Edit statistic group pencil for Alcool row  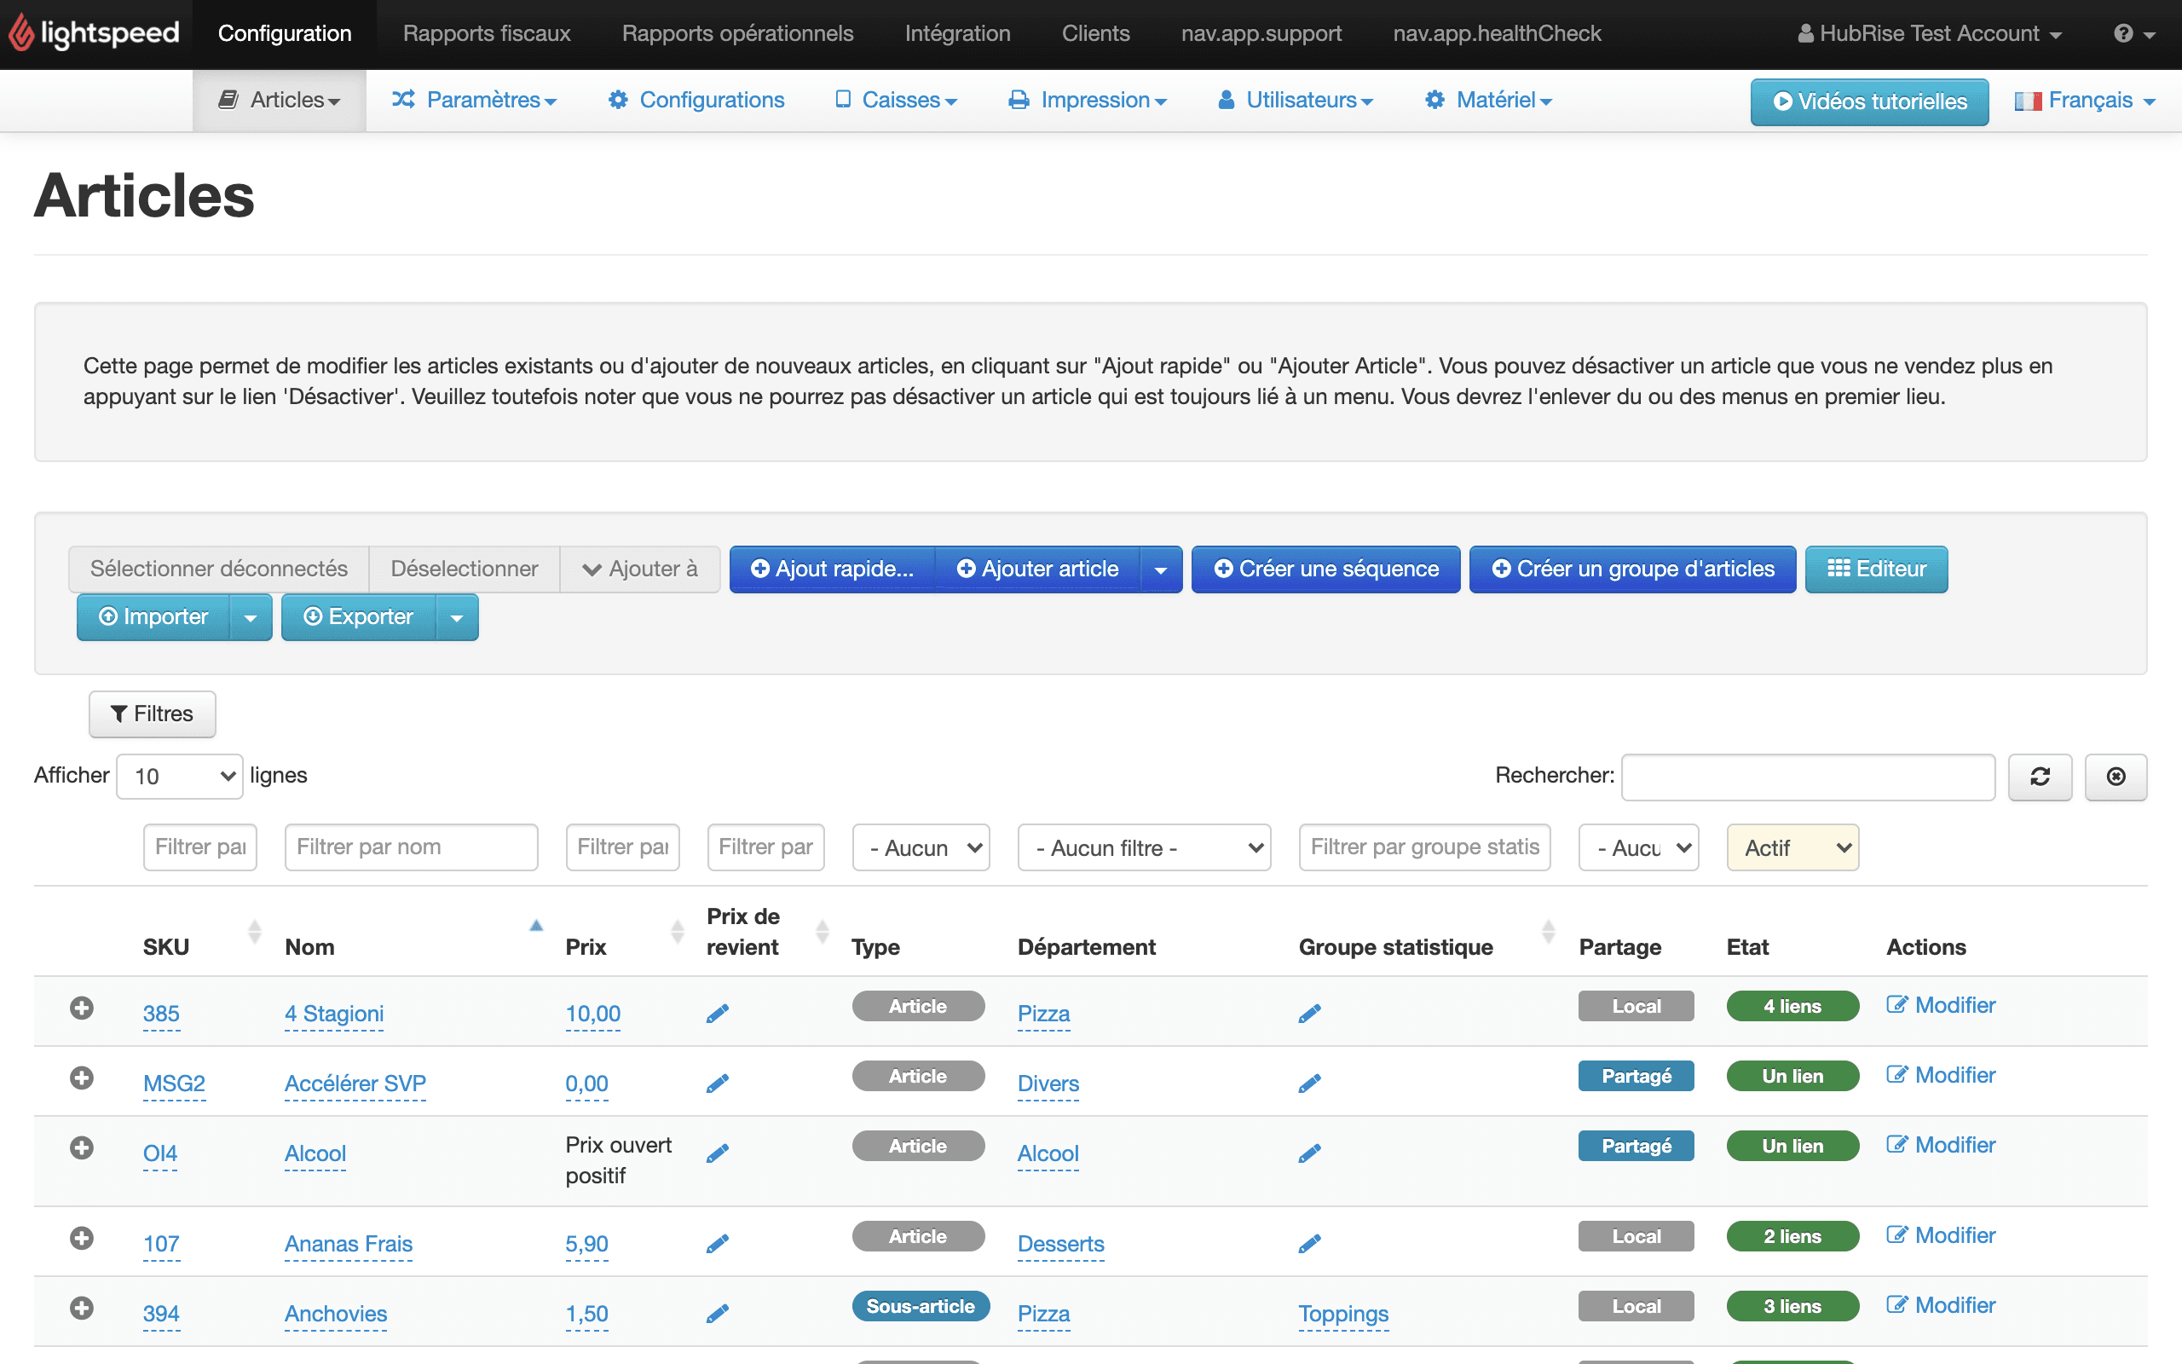[x=1309, y=1153]
